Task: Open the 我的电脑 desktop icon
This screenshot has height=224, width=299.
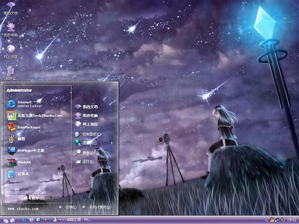Action: (x=11, y=30)
